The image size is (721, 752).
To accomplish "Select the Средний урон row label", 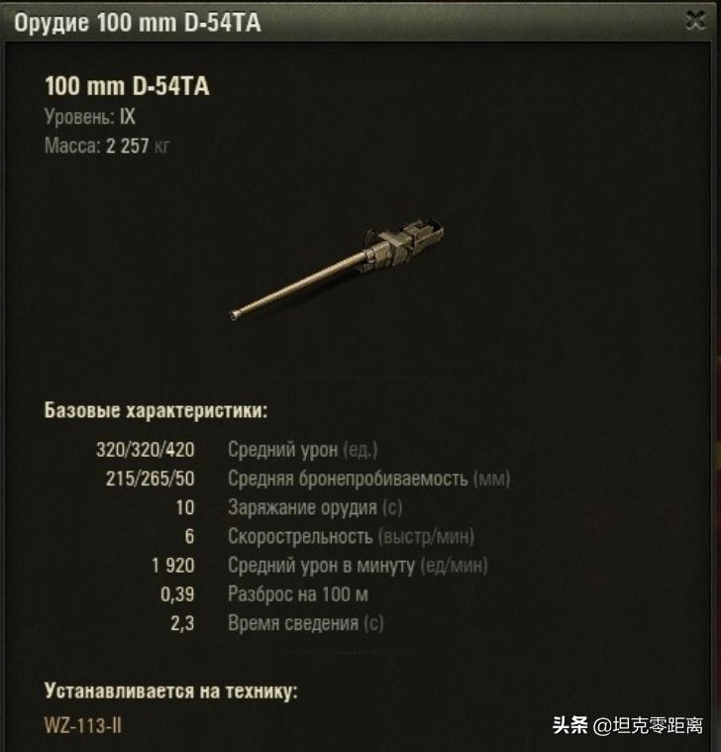I will point(303,450).
